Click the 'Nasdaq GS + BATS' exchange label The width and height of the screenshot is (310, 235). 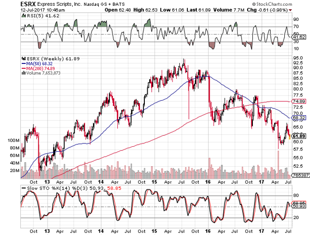pos(104,4)
